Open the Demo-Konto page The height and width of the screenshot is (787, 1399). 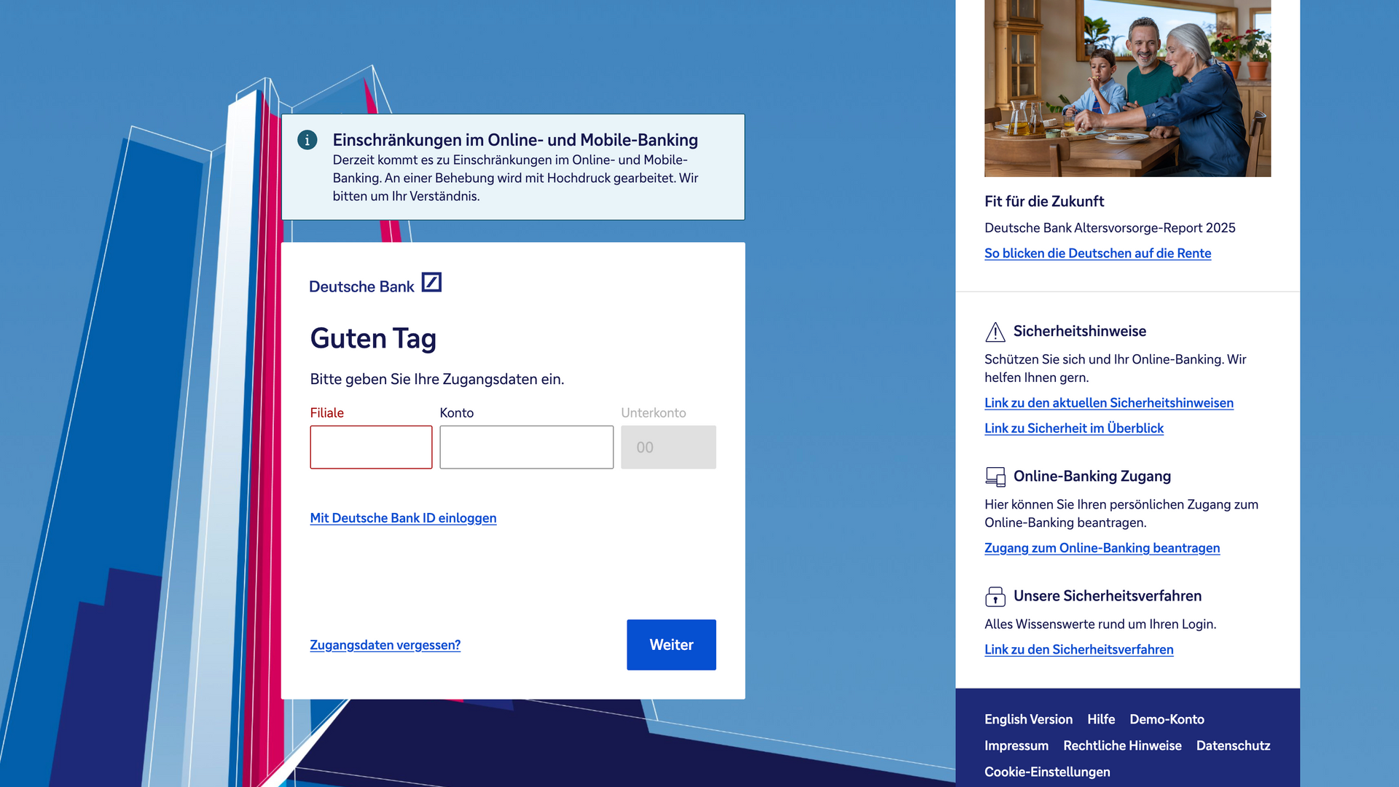[x=1167, y=719]
